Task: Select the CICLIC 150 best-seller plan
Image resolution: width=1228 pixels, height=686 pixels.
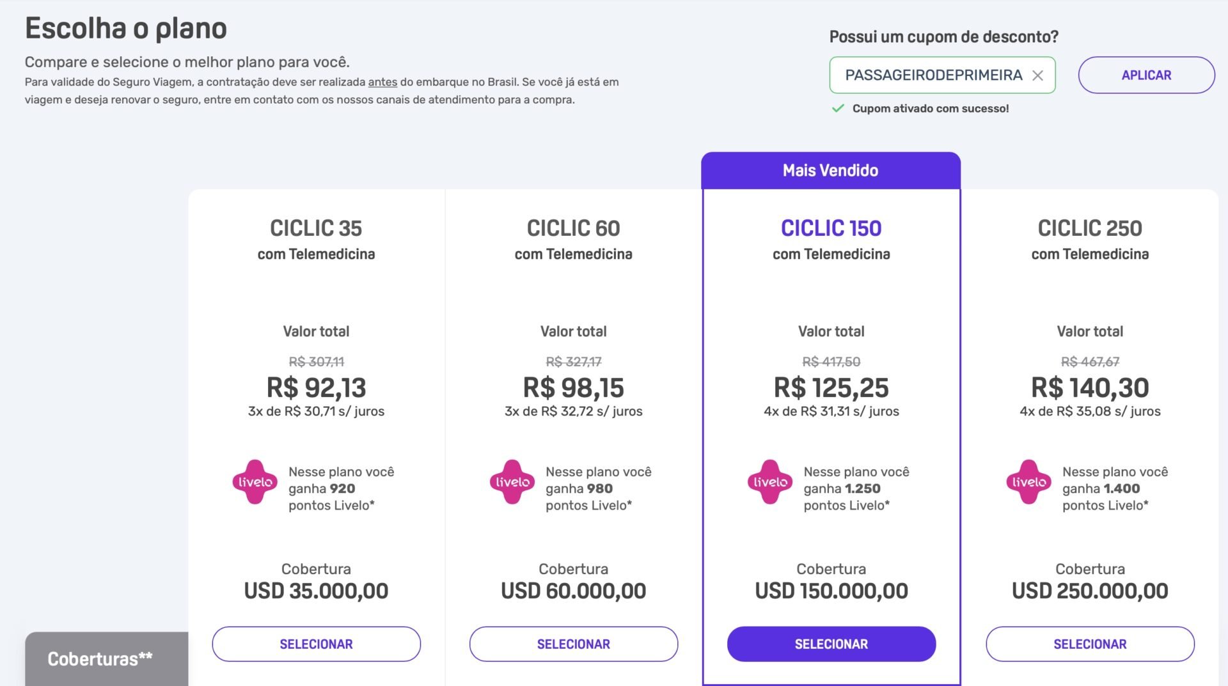Action: point(831,644)
